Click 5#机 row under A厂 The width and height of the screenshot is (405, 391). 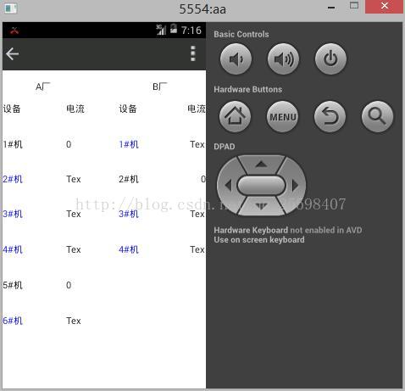click(13, 285)
